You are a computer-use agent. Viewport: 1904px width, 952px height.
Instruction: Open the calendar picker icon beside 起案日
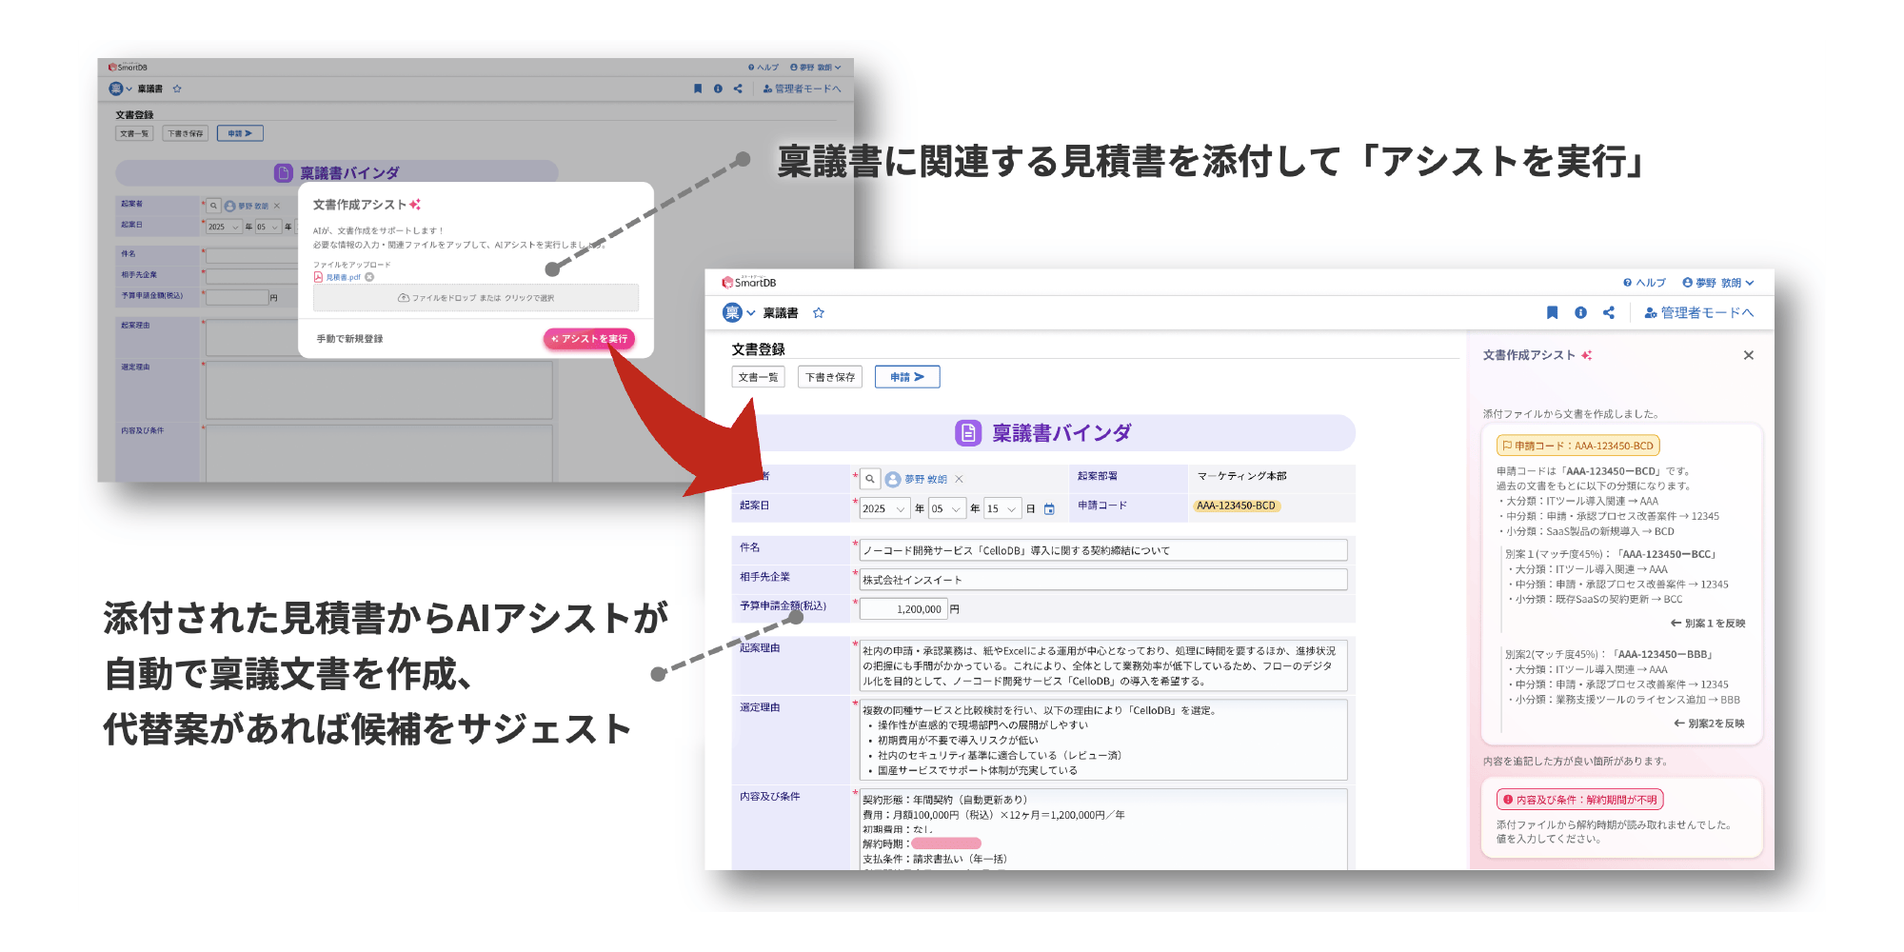pyautogui.click(x=1050, y=509)
